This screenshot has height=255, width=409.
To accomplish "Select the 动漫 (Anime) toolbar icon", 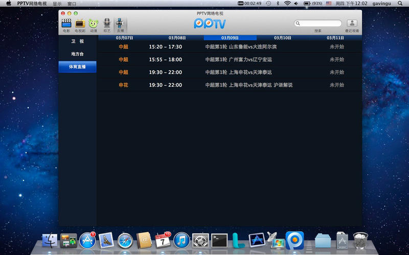I will (x=93, y=23).
